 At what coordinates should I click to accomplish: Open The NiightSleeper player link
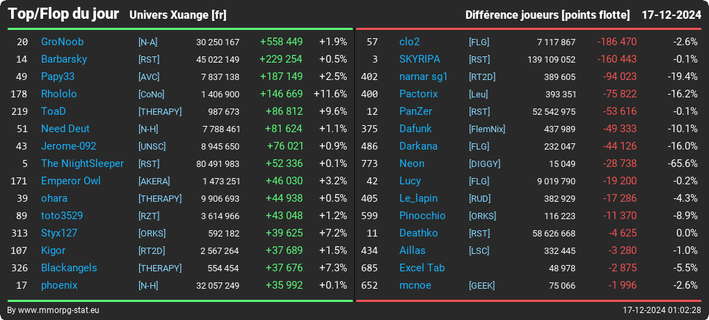82,163
